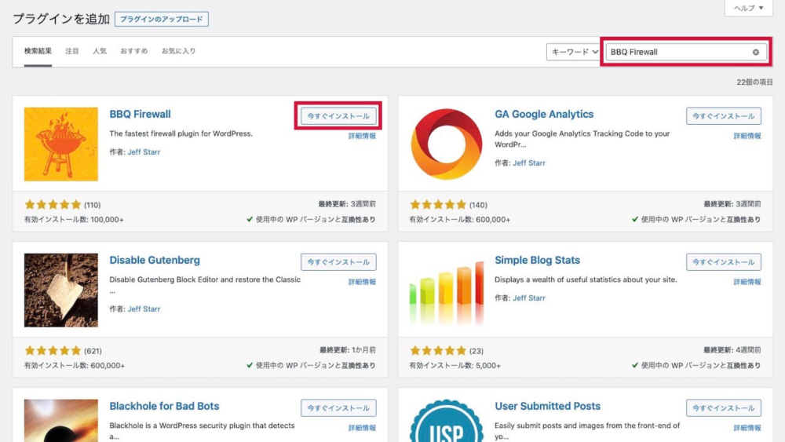
Task: Switch to the 検索結果 tab
Action: 38,51
